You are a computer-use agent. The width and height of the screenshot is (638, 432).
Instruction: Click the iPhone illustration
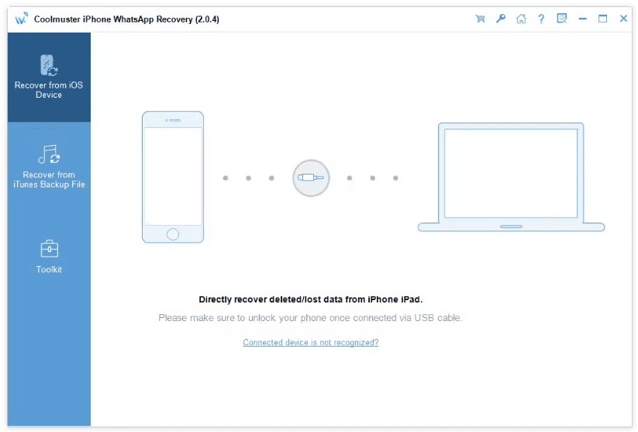point(173,177)
